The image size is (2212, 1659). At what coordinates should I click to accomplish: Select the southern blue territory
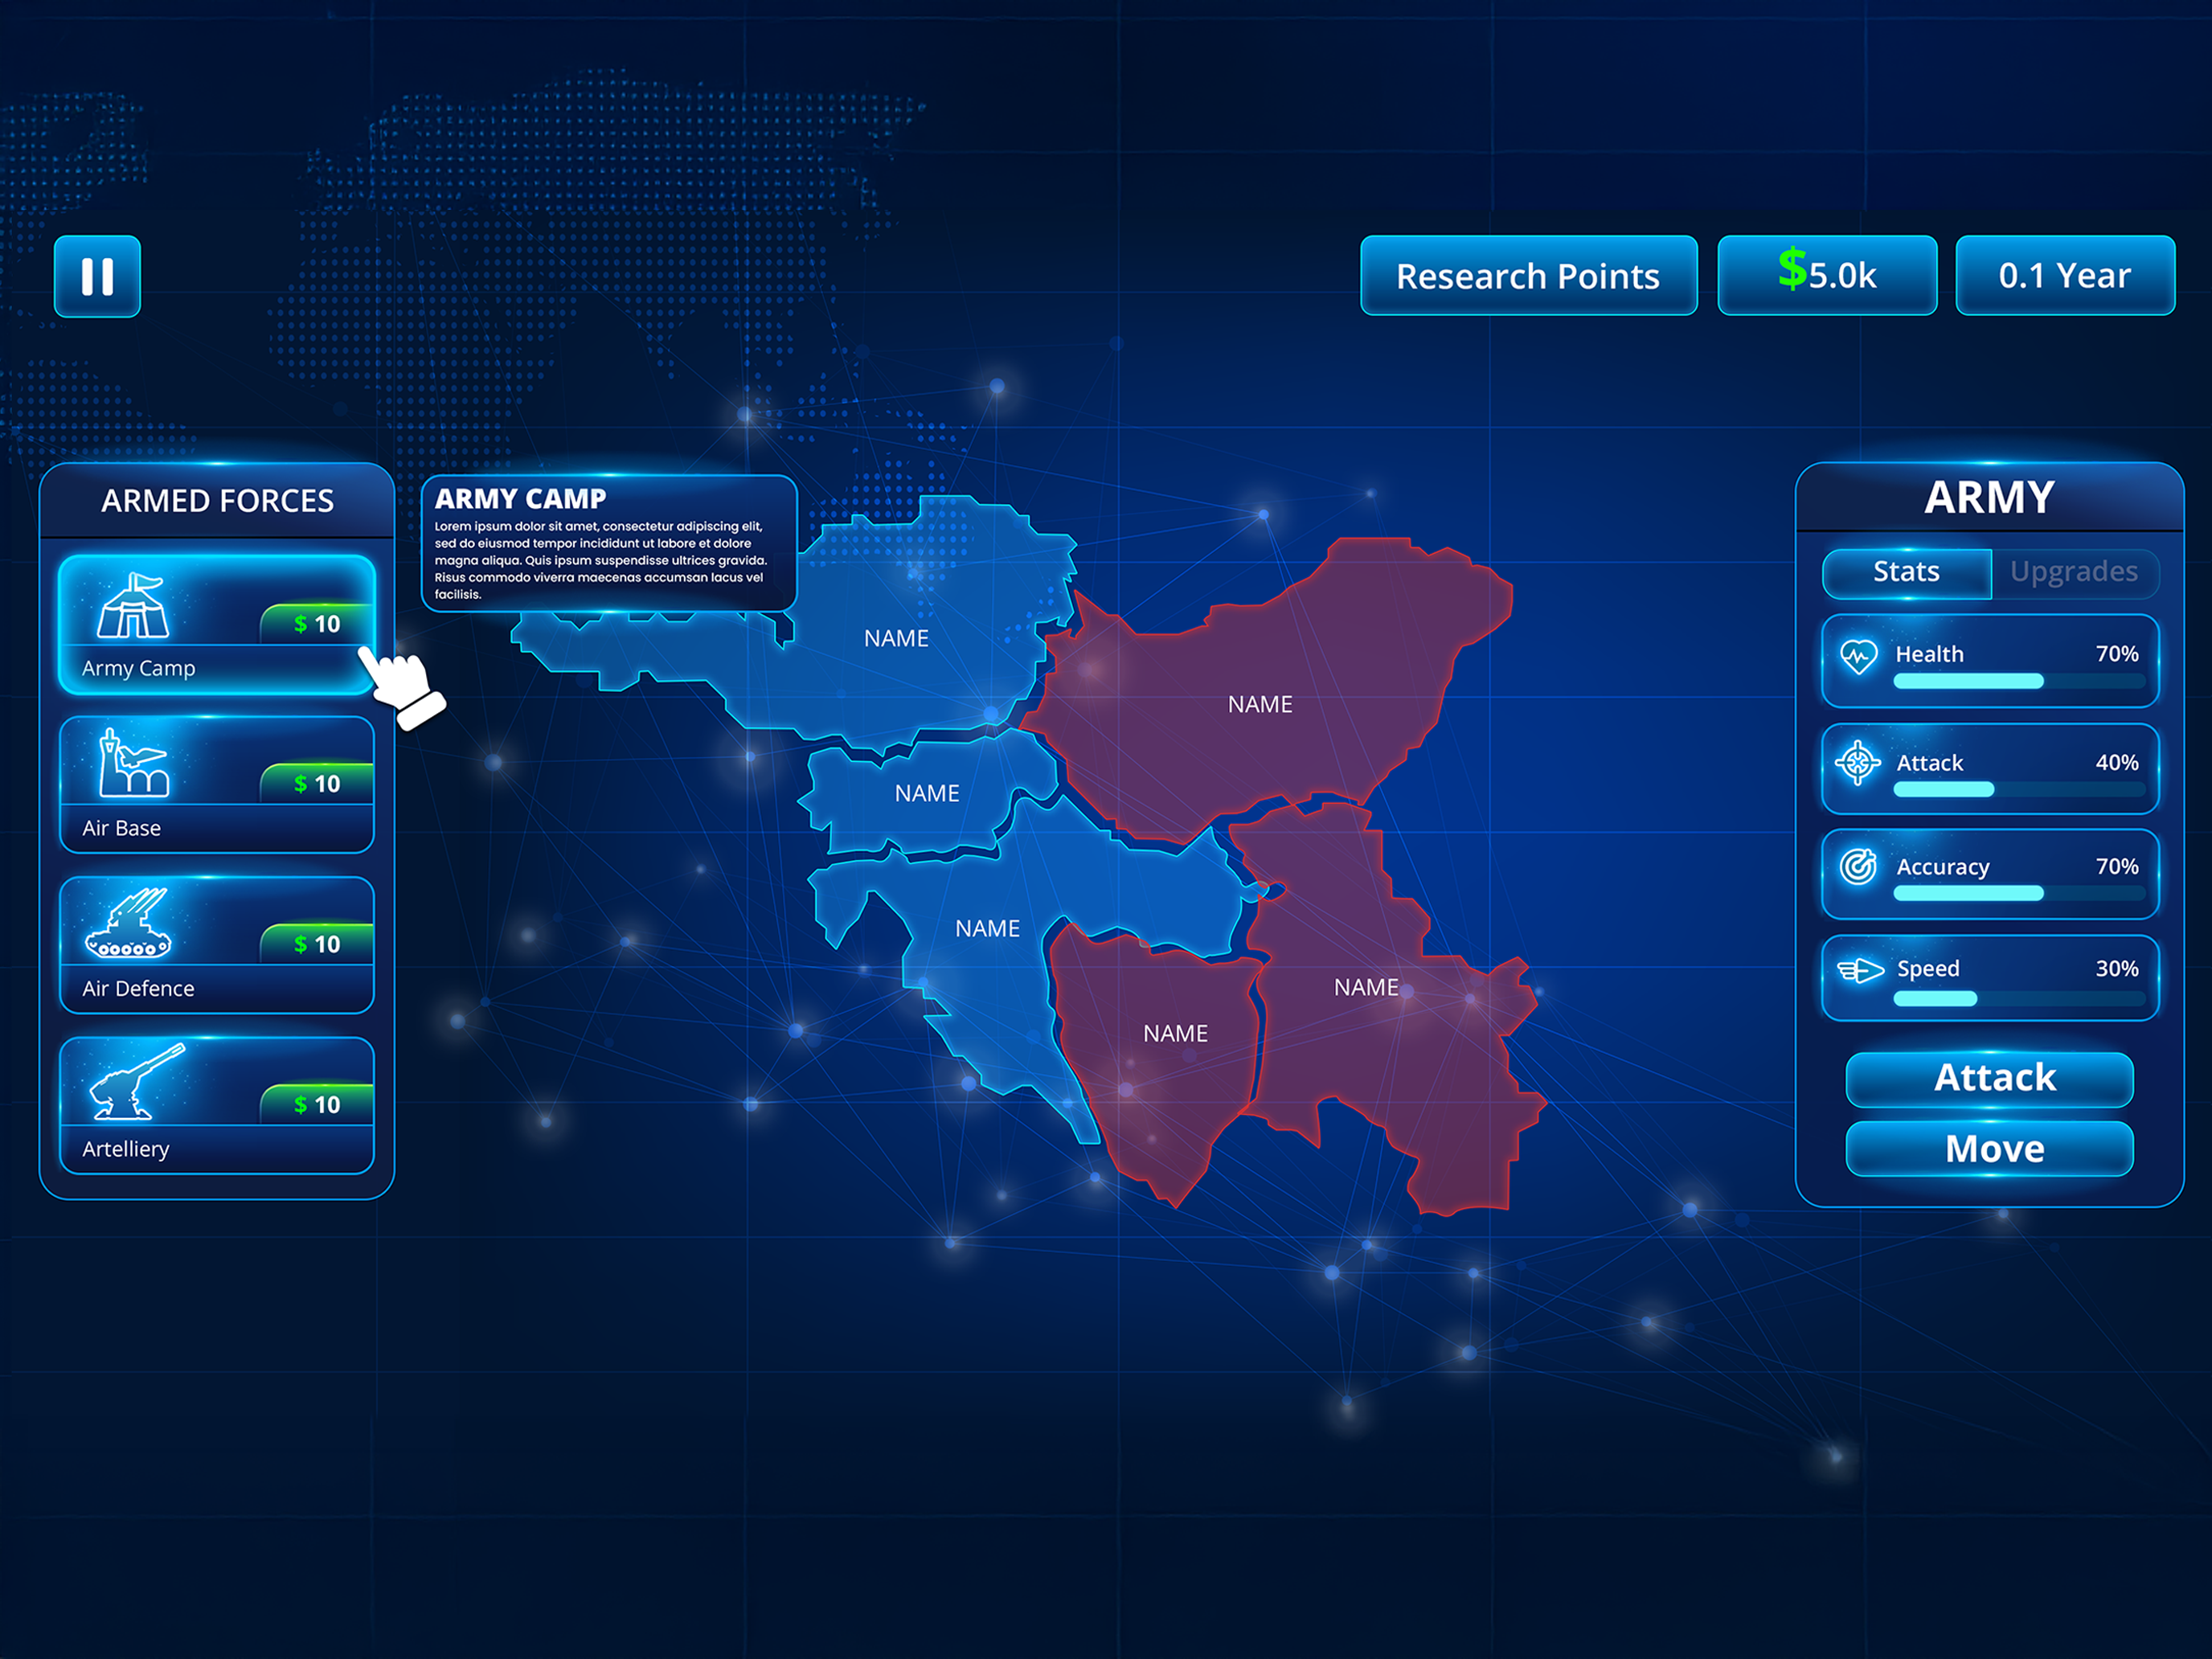click(x=987, y=929)
